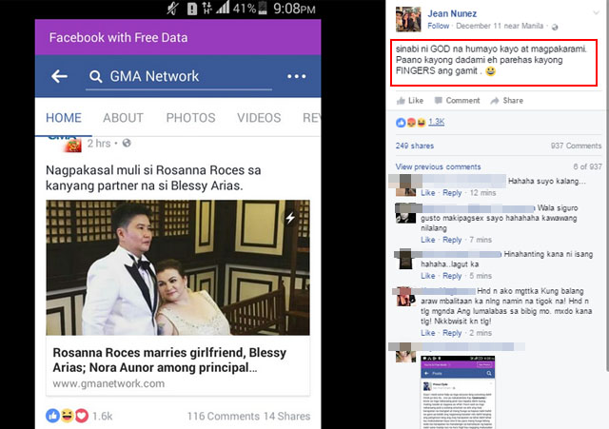Screen dimensions: 609x429
Task: Open the Rosanna Roces marries girlfriend headline link
Action: coord(169,360)
